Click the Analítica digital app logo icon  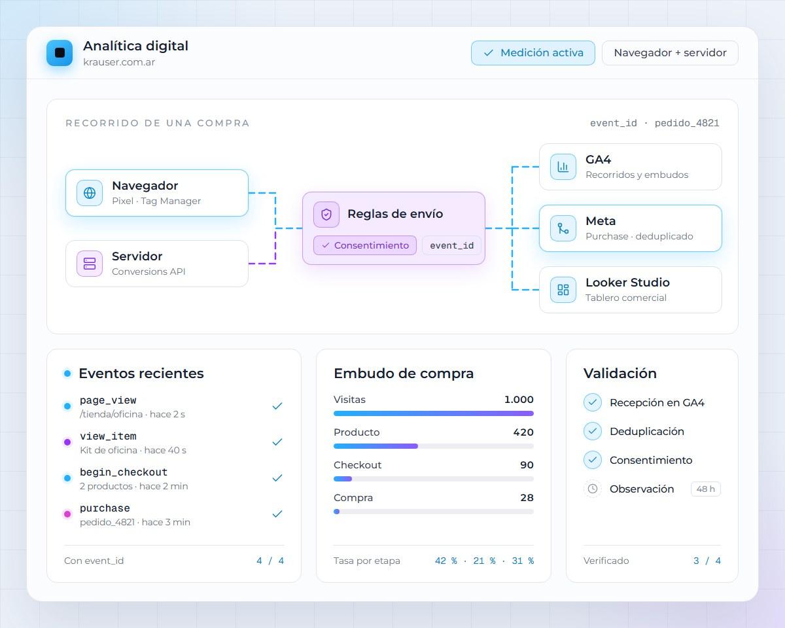tap(60, 53)
